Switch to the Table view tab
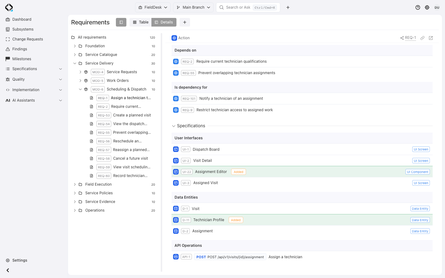The height and width of the screenshot is (278, 445). coord(141,22)
